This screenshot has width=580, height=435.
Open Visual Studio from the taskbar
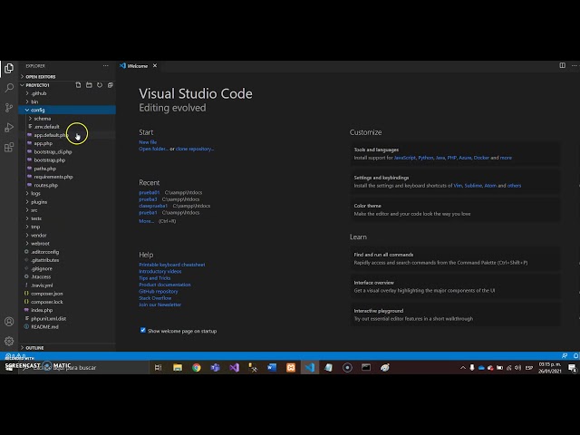234,367
